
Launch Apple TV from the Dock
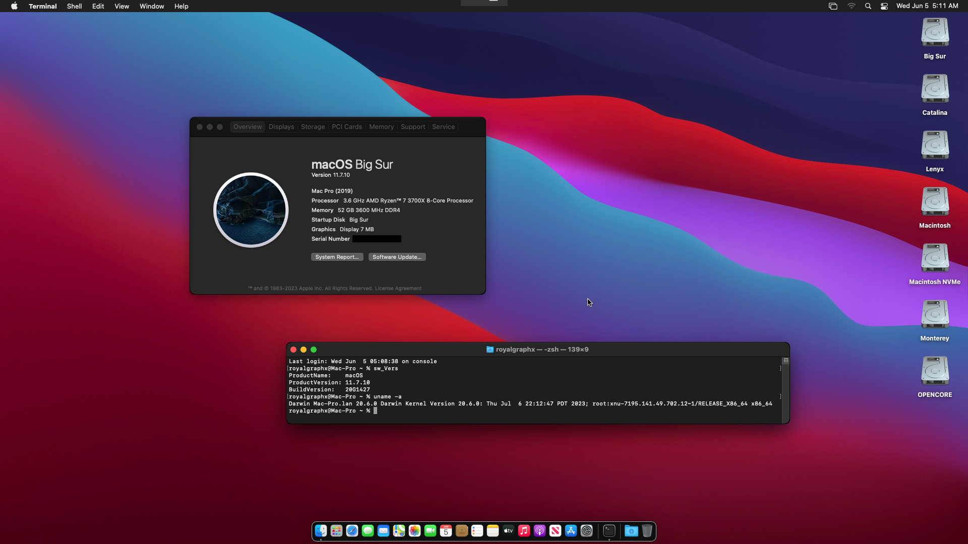(x=508, y=531)
